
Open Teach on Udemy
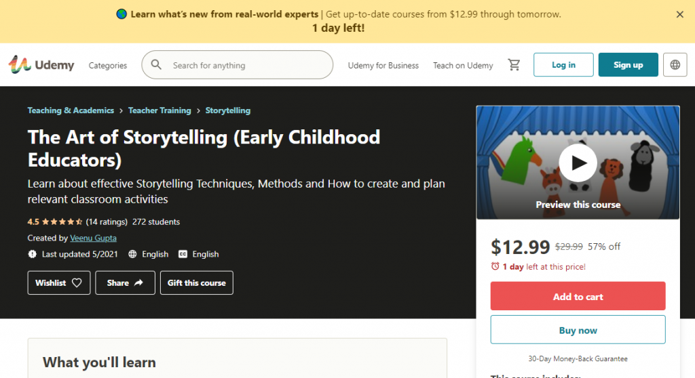[x=463, y=66]
